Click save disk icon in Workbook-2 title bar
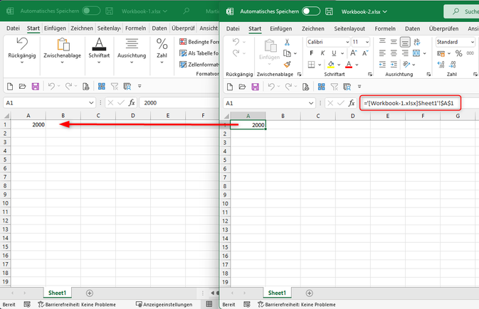 point(329,11)
